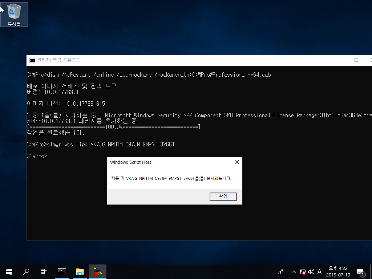Click the 관리자: 명령 프롬프트 window title
This screenshot has width=372, height=279.
(x=58, y=60)
